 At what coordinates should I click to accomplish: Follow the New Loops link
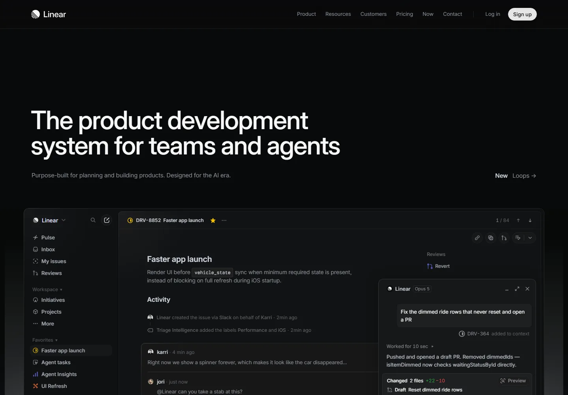[516, 176]
